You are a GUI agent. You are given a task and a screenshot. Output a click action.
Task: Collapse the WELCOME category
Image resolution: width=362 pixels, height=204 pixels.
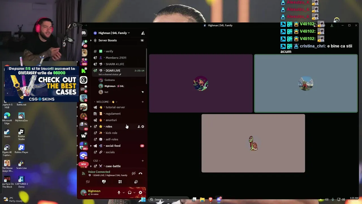click(106, 102)
